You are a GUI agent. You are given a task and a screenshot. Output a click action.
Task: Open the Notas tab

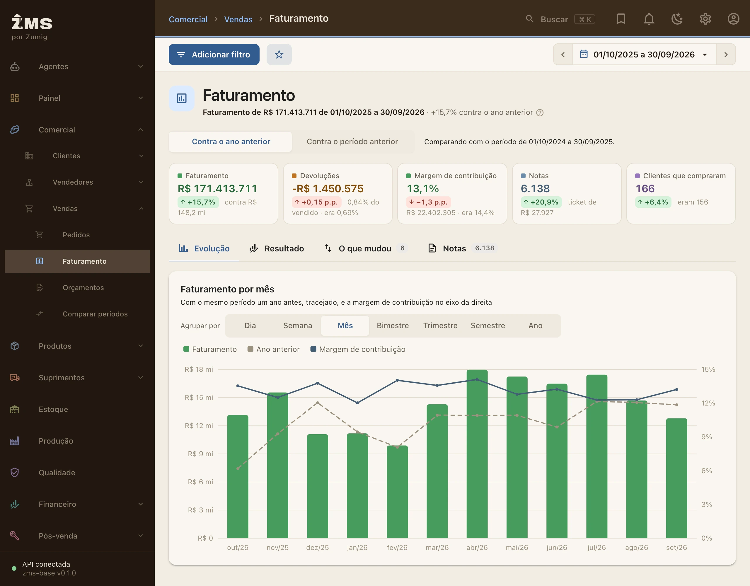(x=462, y=248)
